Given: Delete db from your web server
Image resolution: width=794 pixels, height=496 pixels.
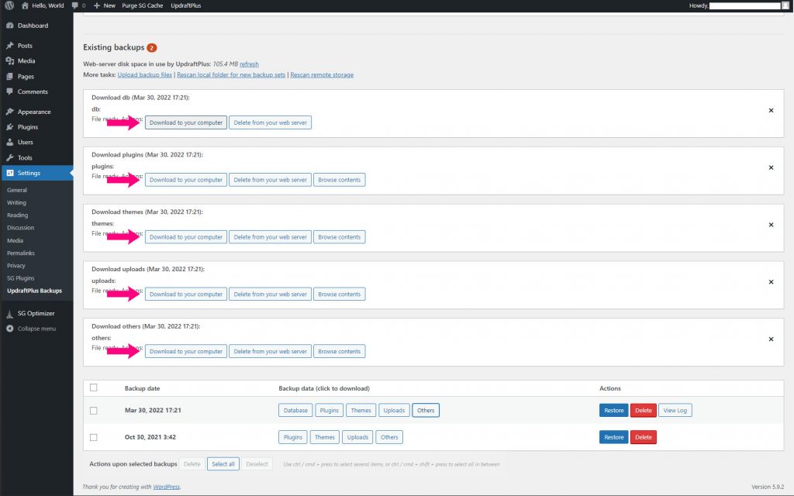Looking at the screenshot, I should click(270, 122).
